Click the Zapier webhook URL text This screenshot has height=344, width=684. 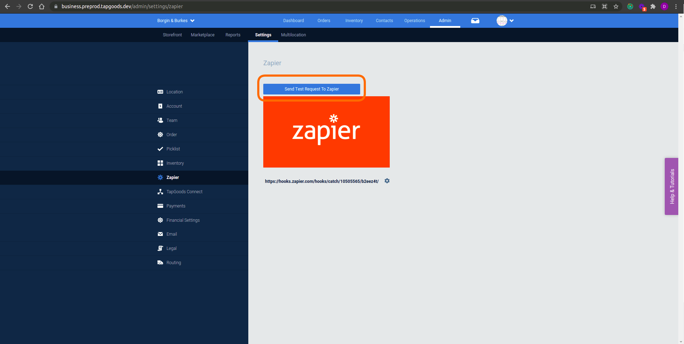pos(322,181)
